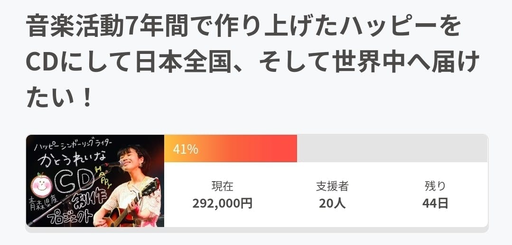Click the 44日 remaining days value
512x245 pixels.
pos(435,203)
